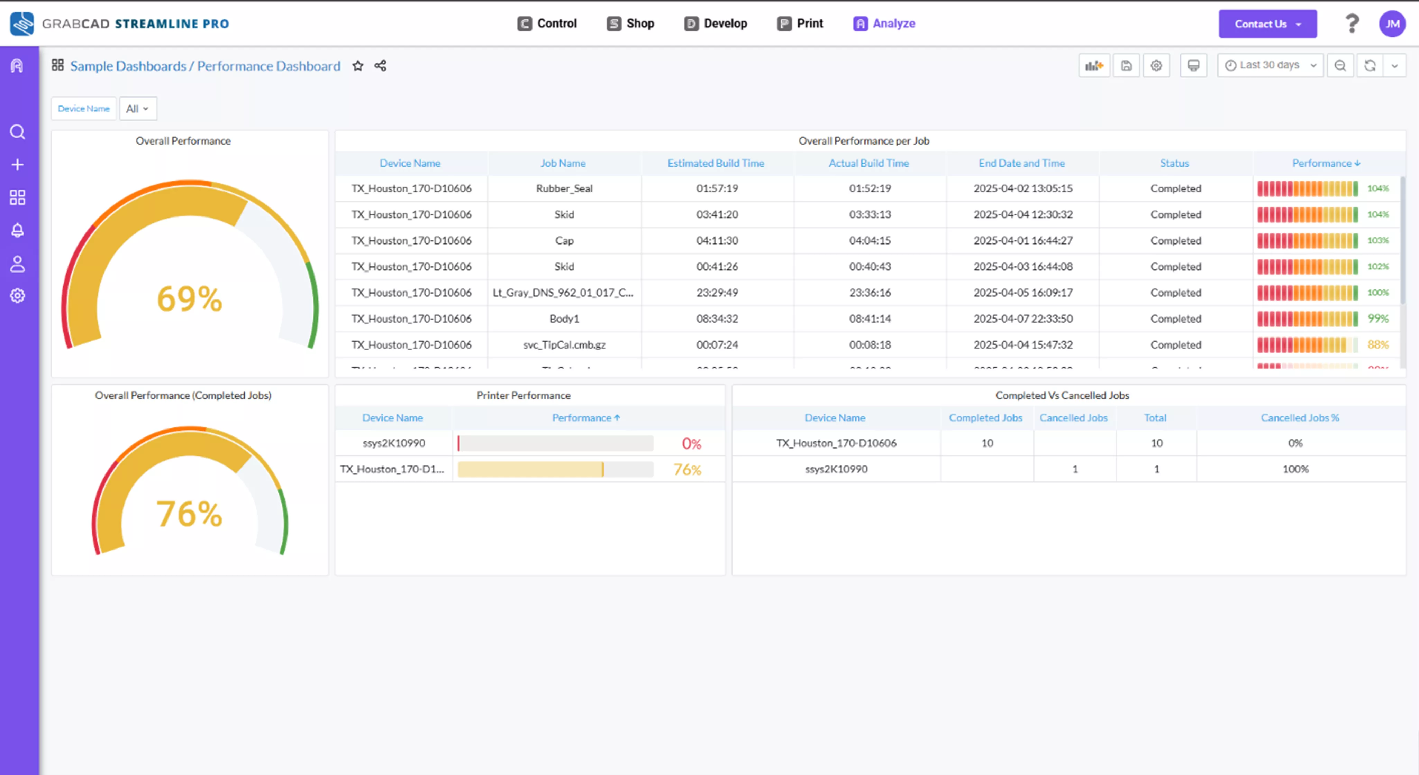Sort by the Estimated Build Time column
Image resolution: width=1419 pixels, height=775 pixels.
pyautogui.click(x=716, y=163)
